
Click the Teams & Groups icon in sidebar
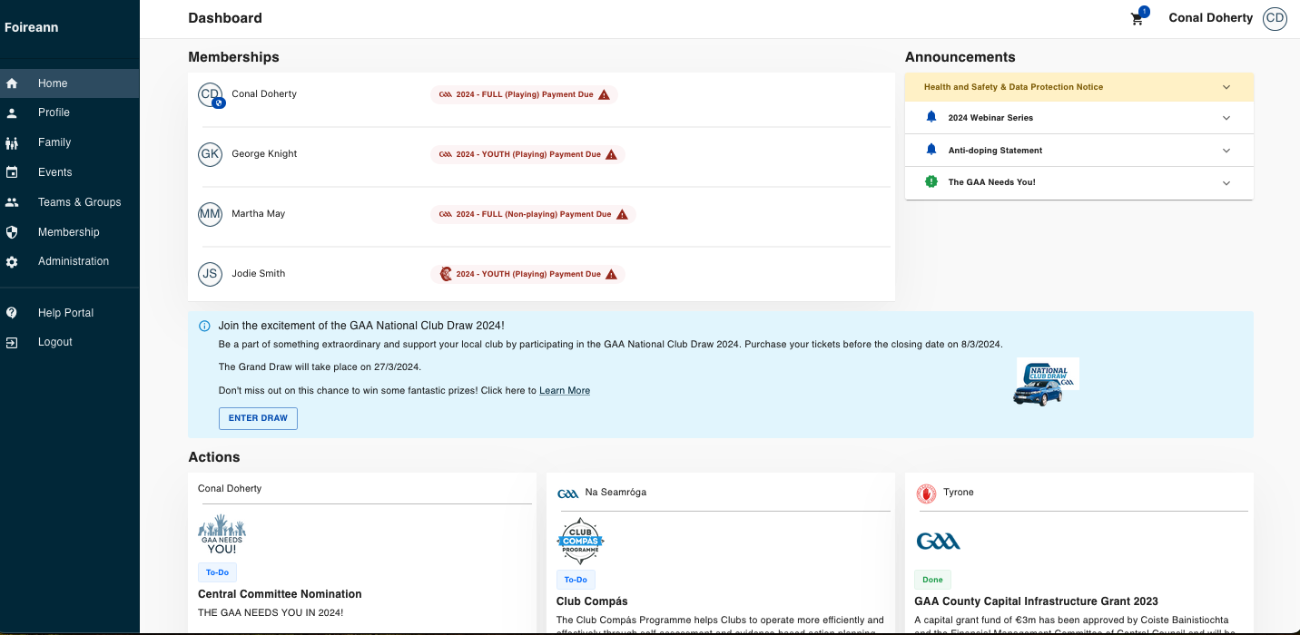[12, 202]
